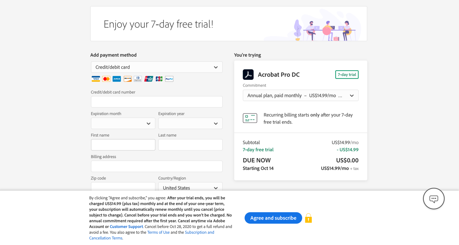
Task: Open the Country/Region United States dropdown
Action: pos(190,187)
